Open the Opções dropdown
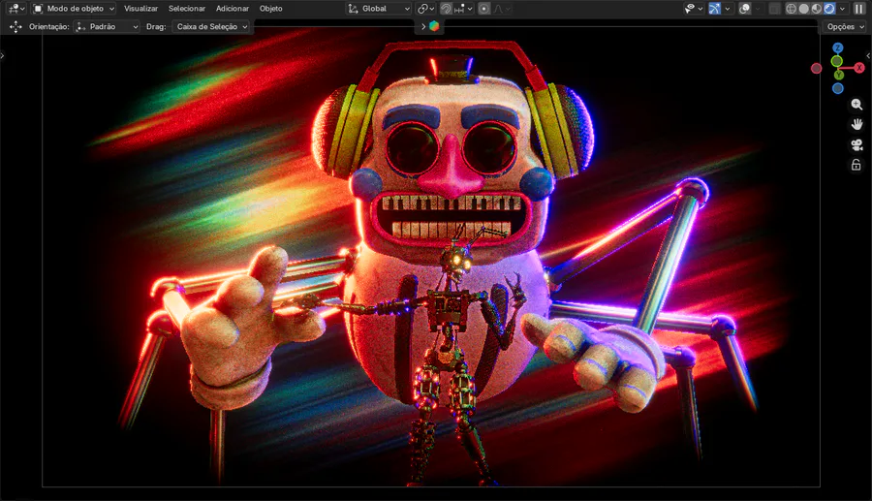Image resolution: width=872 pixels, height=501 pixels. click(845, 27)
